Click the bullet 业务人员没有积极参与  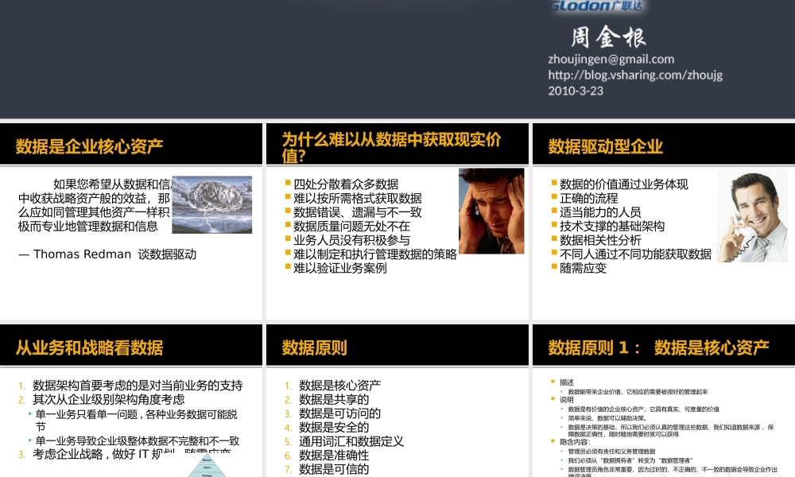(351, 240)
